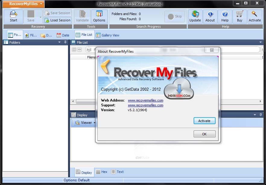Open the Web Address recovermyfiles.com link

pos(146,100)
